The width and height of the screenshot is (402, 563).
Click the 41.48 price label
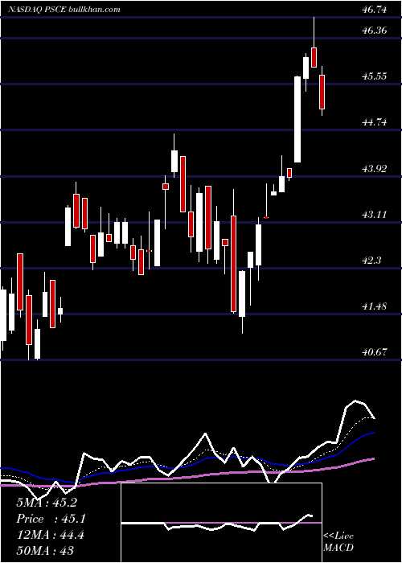click(375, 306)
